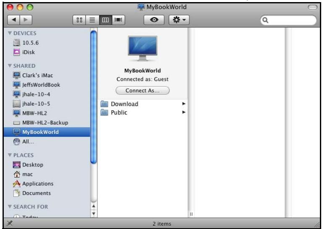This screenshot has height=229, width=322.
Task: Click the Connect As... button
Action: tap(142, 91)
